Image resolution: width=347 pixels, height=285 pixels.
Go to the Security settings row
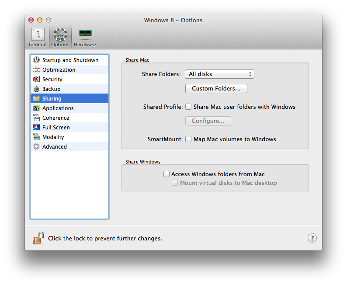[x=69, y=79]
